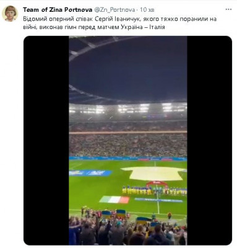
Task: Click the blue banner on the pitch's left
Action: click(90, 173)
